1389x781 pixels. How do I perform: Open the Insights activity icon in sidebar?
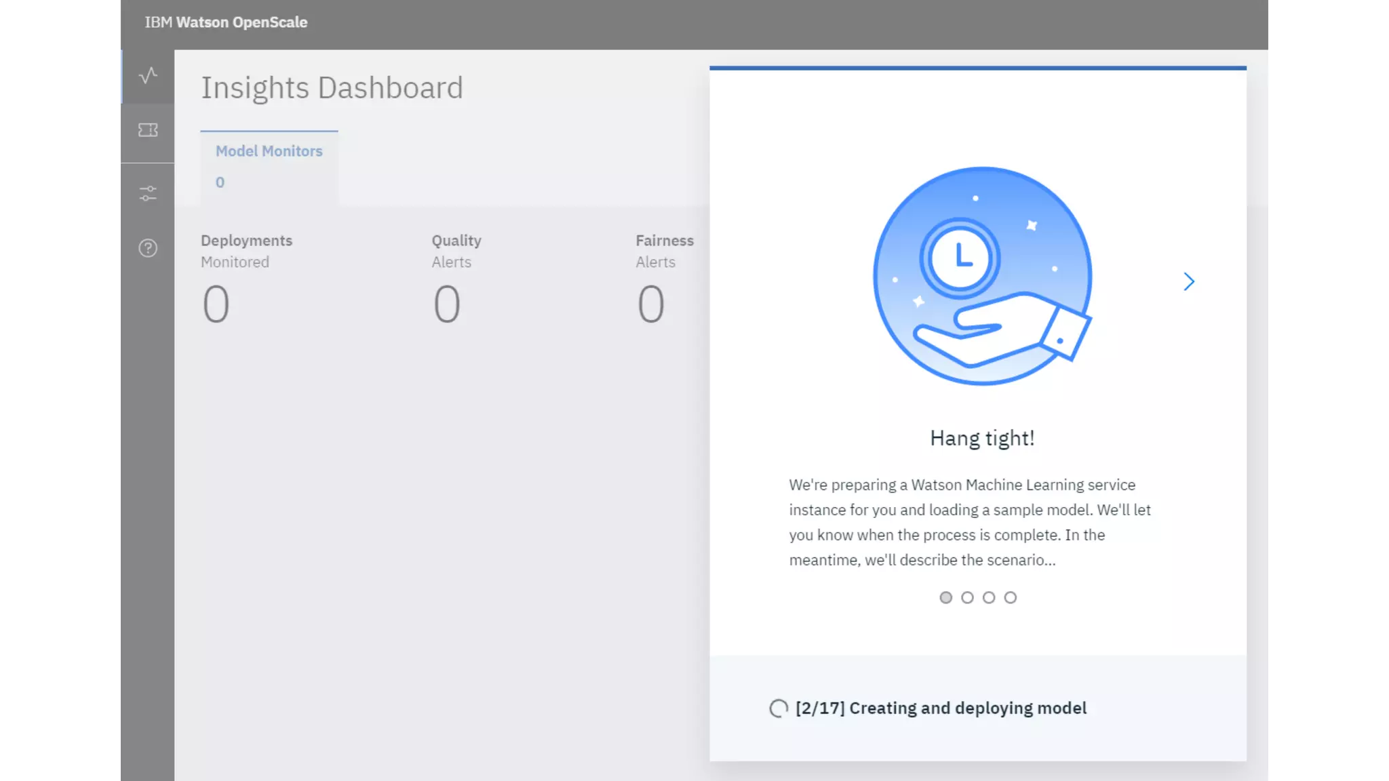coord(148,75)
